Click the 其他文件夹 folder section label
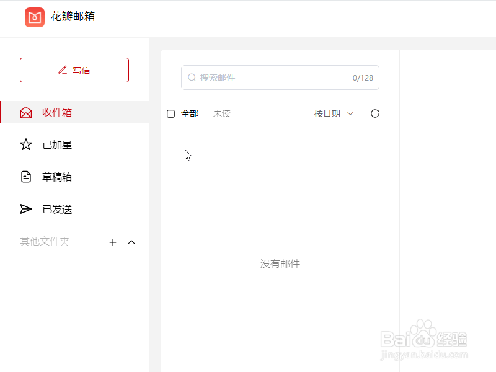The height and width of the screenshot is (372, 496). 44,242
